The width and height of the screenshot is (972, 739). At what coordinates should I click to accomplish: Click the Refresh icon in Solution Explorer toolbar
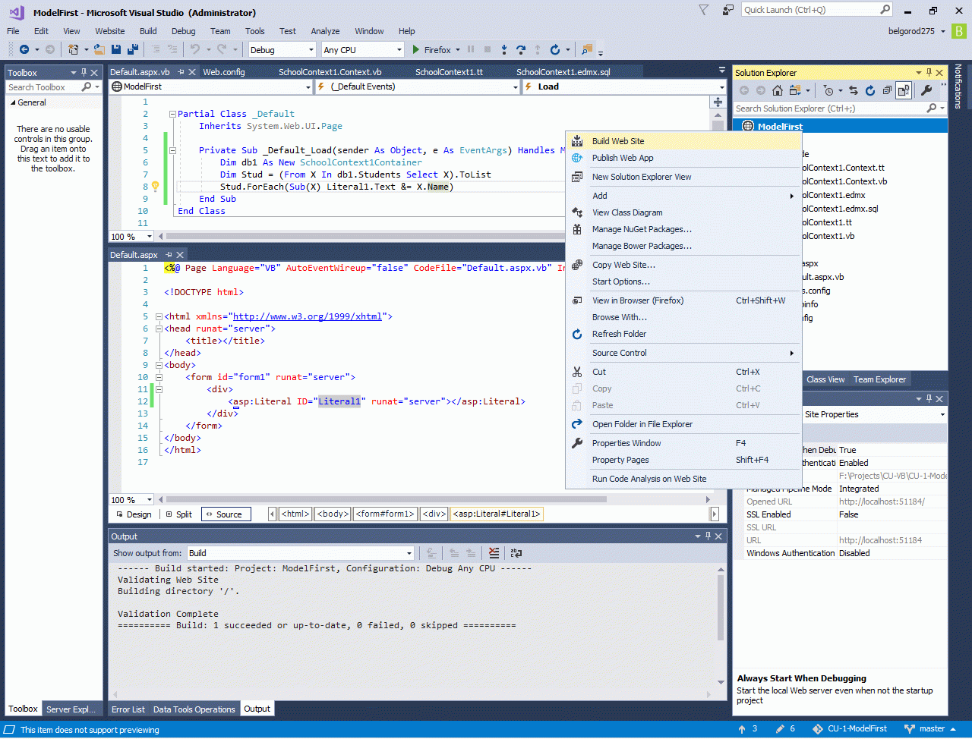[x=870, y=90]
